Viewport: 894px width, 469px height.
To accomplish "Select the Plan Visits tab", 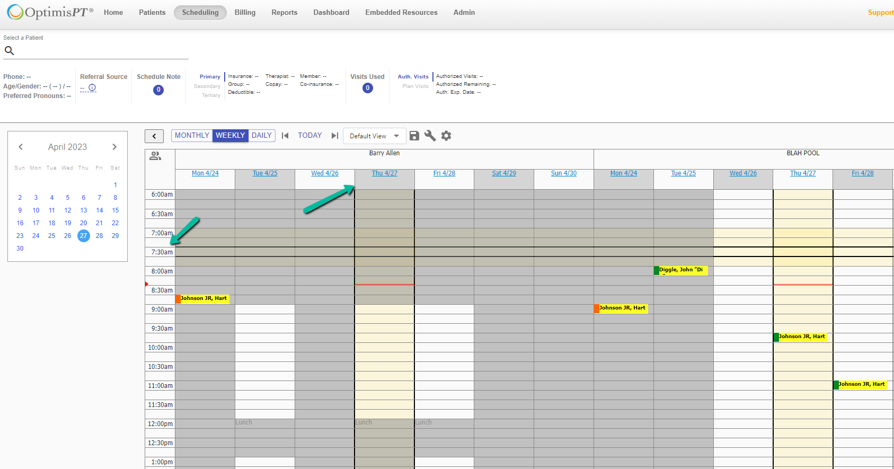I will (415, 86).
